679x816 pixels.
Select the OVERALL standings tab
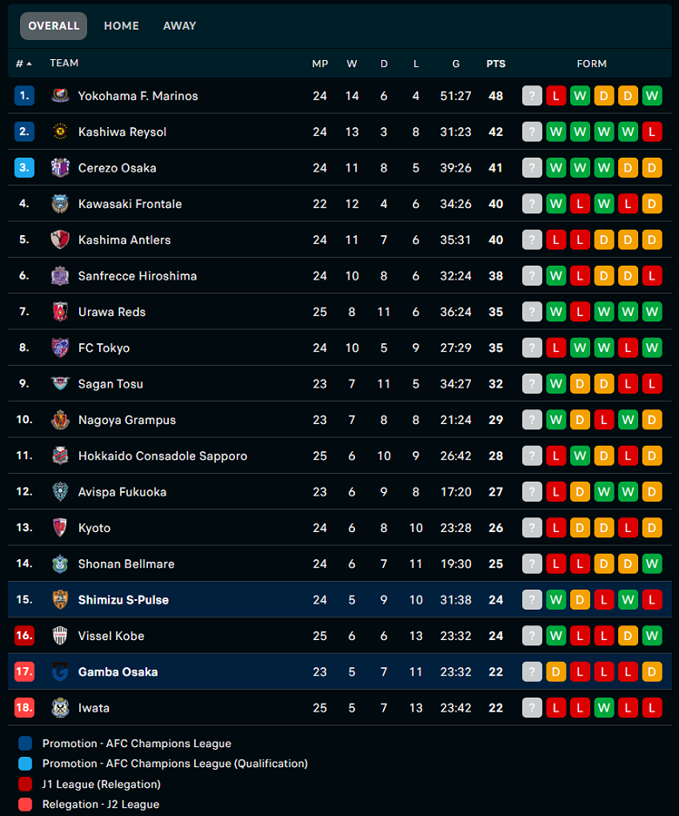point(54,26)
